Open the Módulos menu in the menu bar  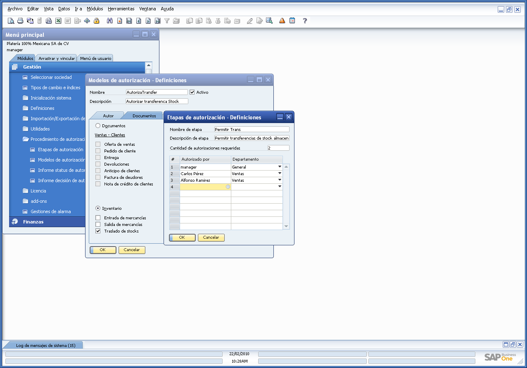(95, 8)
